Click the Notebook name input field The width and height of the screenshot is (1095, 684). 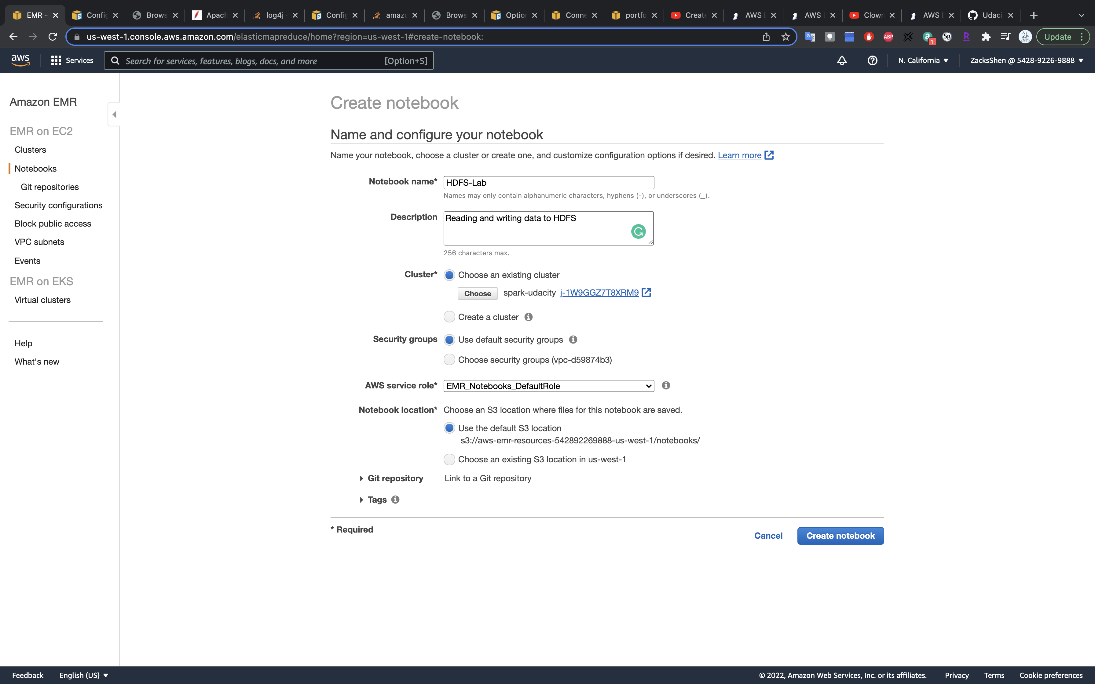point(548,183)
